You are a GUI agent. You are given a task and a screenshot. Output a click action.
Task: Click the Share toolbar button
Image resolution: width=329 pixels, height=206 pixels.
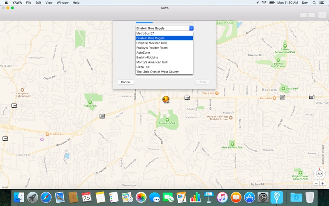point(307,15)
